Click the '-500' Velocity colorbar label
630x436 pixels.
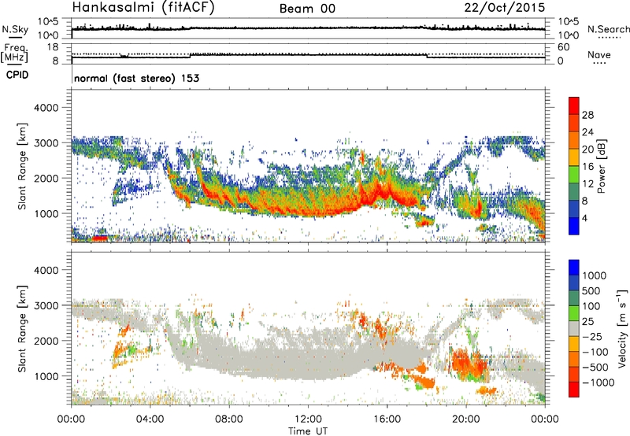[595, 367]
